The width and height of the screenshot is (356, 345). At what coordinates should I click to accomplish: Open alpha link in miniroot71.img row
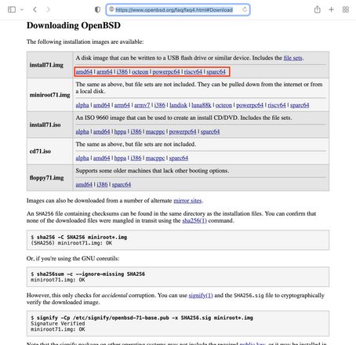[82, 105]
